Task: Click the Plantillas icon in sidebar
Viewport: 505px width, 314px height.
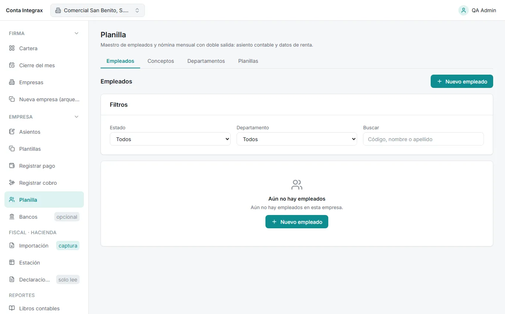Action: coord(12,149)
